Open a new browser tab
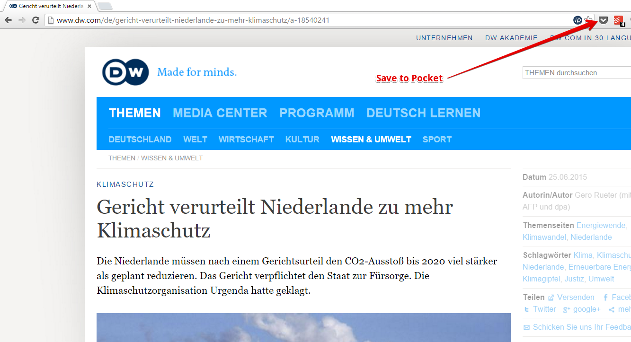The image size is (631, 342). (105, 6)
